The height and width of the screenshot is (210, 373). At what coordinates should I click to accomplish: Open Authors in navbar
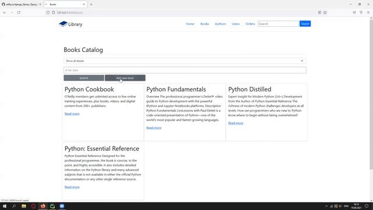click(x=220, y=24)
